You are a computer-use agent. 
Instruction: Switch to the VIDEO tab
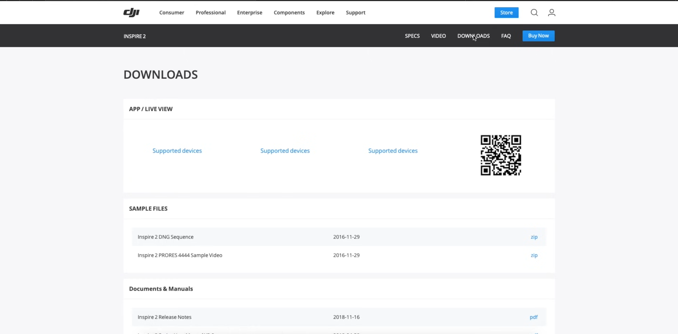(438, 36)
